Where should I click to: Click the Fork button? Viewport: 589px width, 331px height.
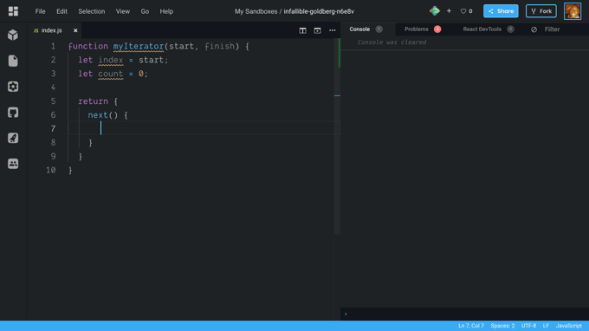click(541, 11)
